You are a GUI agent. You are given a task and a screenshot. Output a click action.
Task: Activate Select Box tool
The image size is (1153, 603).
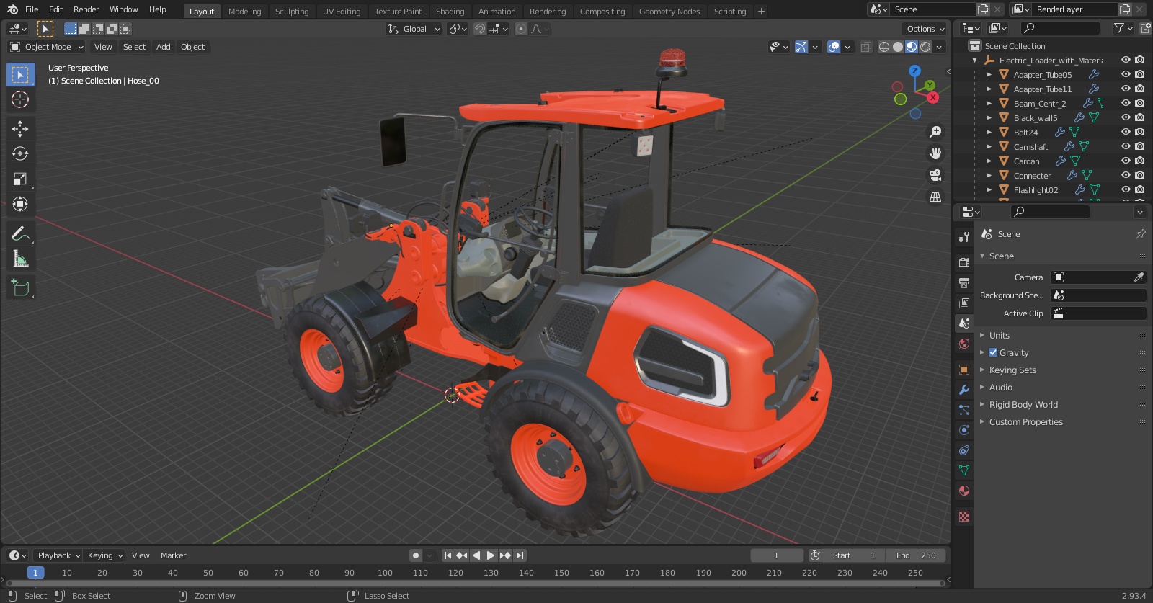click(20, 74)
